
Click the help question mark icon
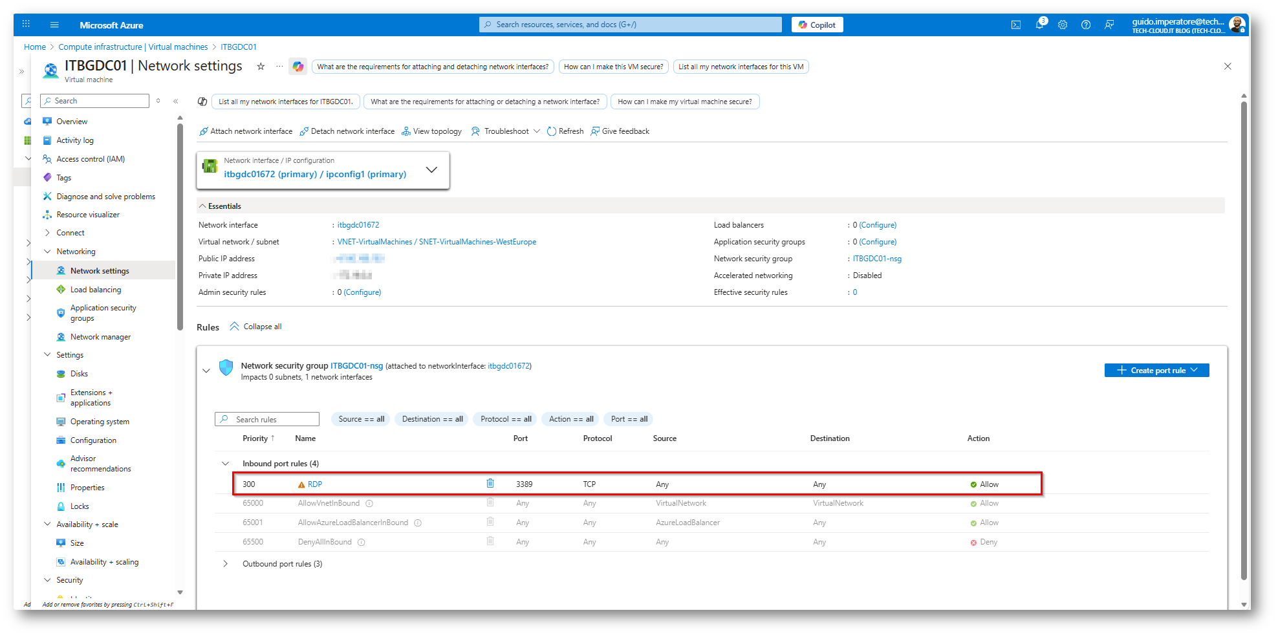click(1086, 25)
